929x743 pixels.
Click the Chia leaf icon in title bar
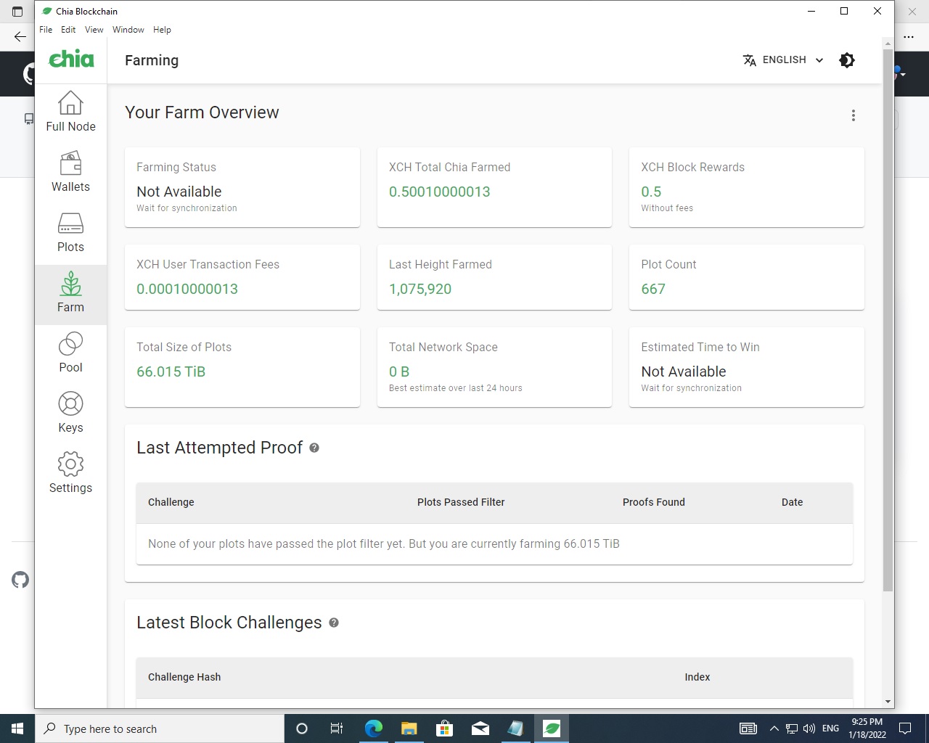click(x=47, y=11)
